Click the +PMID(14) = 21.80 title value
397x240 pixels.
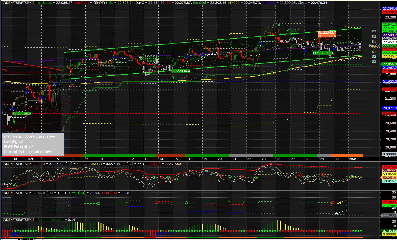[84, 193]
